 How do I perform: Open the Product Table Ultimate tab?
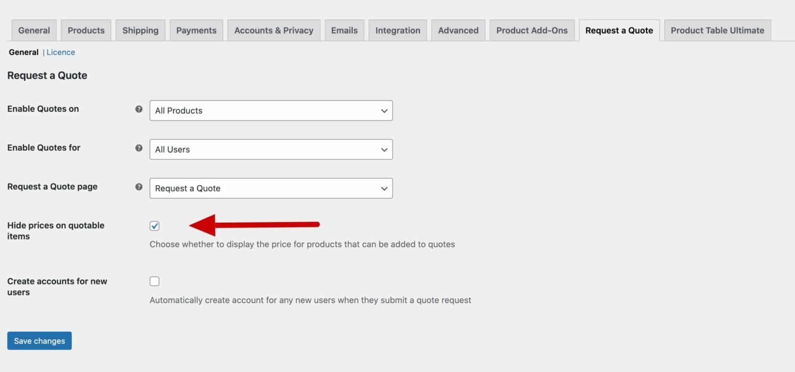[x=717, y=30]
